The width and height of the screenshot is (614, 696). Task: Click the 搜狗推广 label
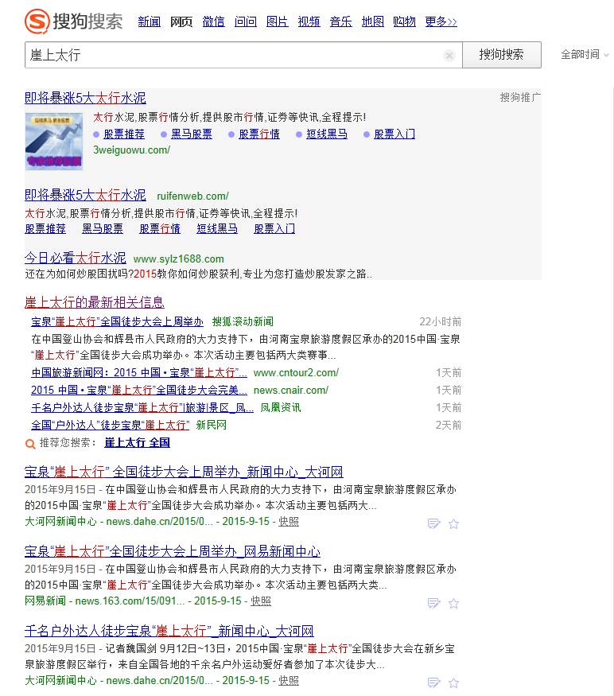tap(520, 97)
